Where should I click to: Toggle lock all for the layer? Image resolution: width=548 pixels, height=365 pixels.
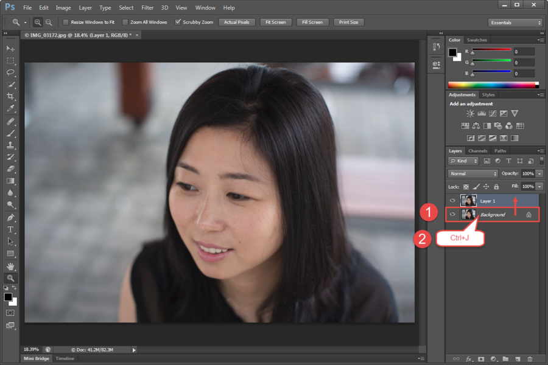[x=496, y=187]
